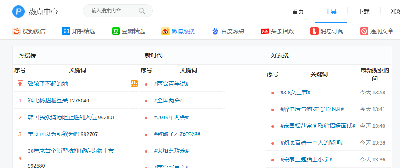Image resolution: width=400 pixels, height=168 pixels.
Task: Click the search magnifier icon
Action: pos(142,11)
